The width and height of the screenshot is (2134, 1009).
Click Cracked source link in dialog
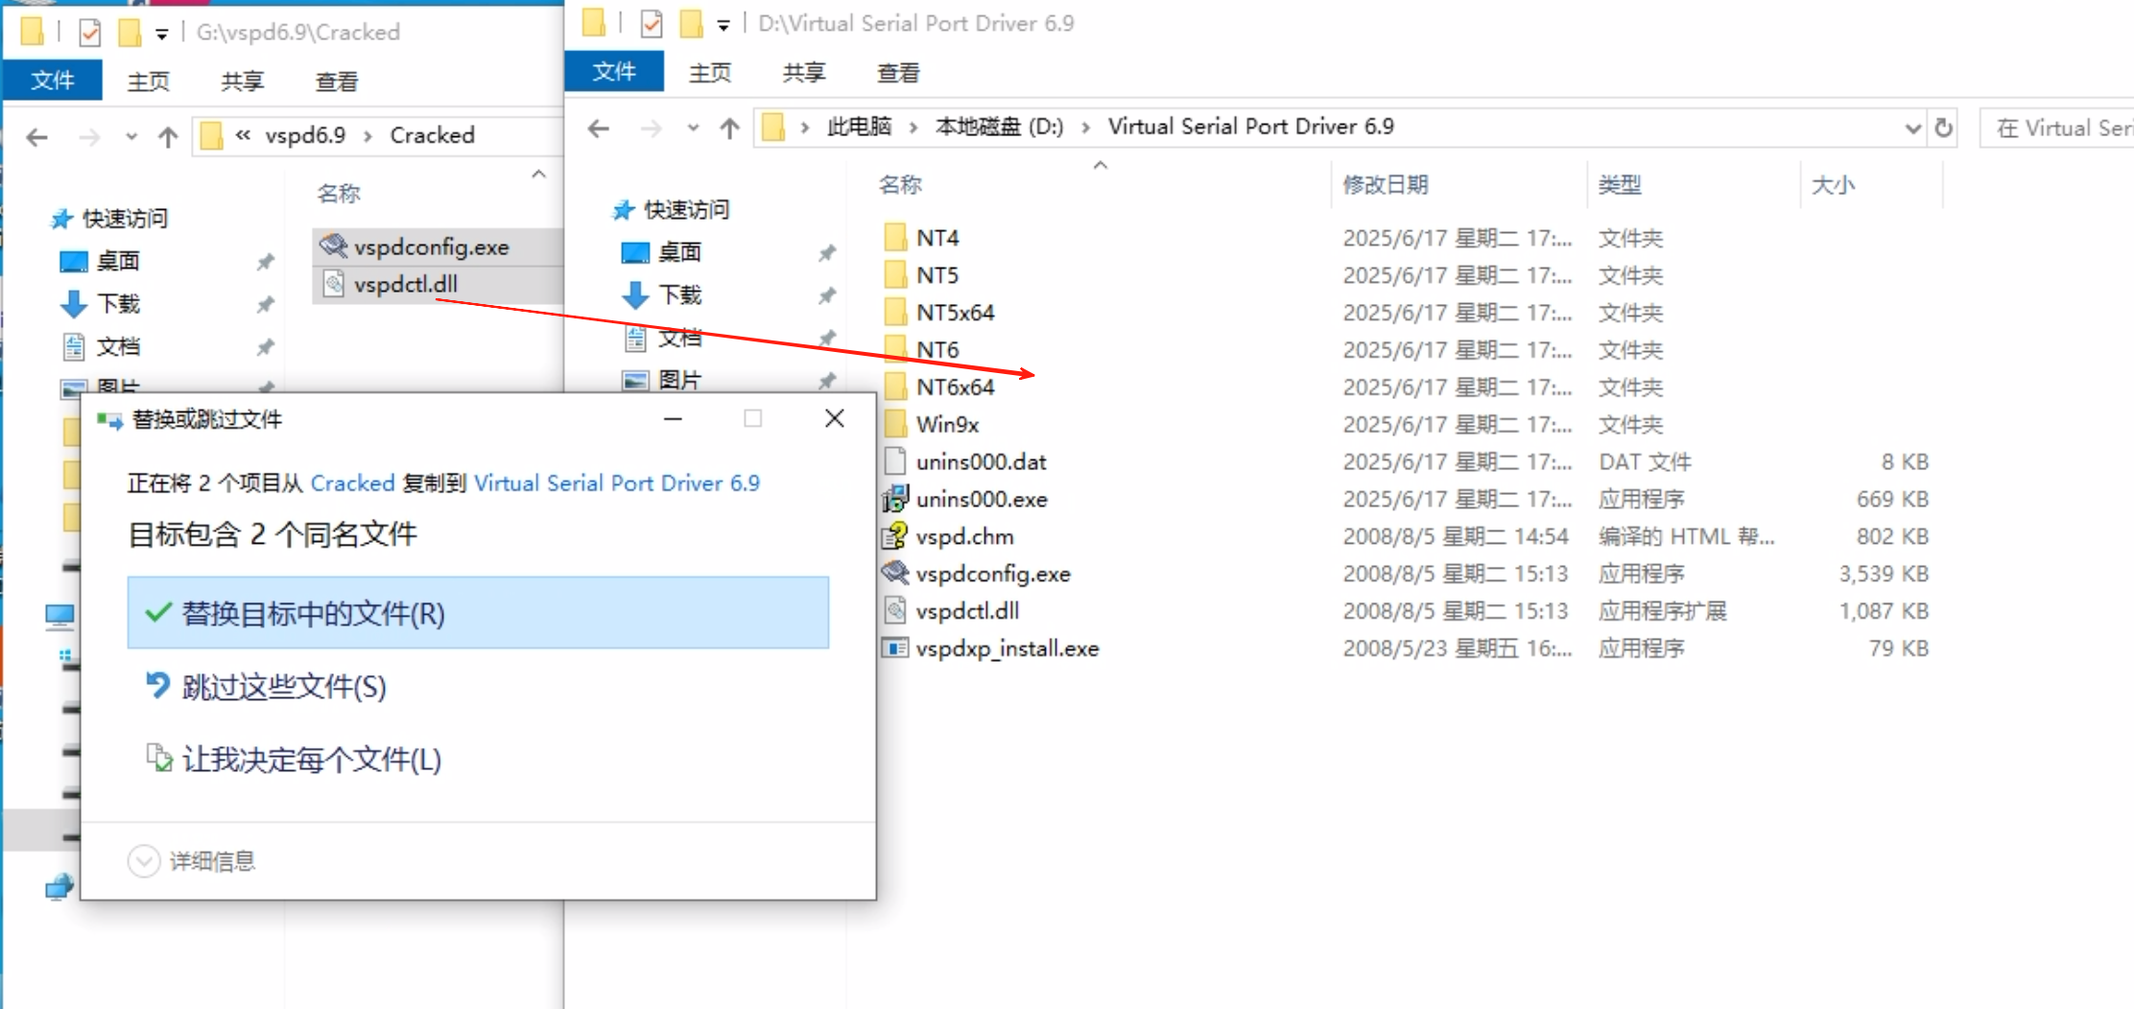click(x=352, y=483)
